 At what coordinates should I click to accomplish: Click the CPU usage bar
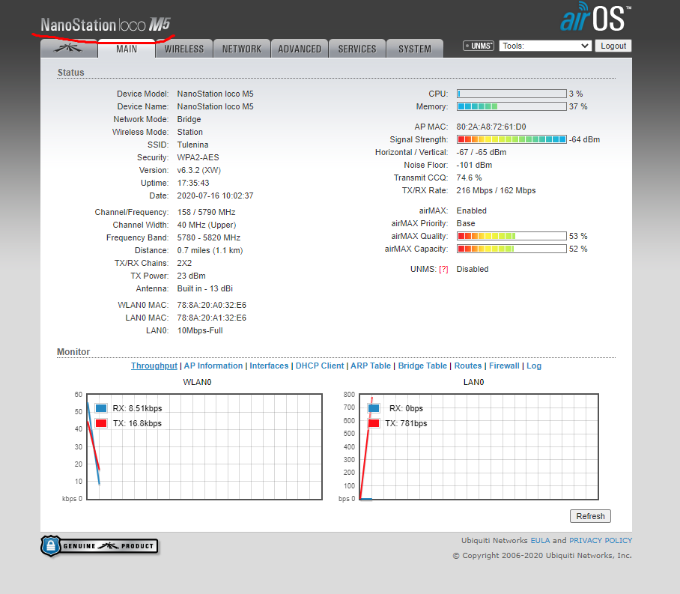tap(511, 94)
